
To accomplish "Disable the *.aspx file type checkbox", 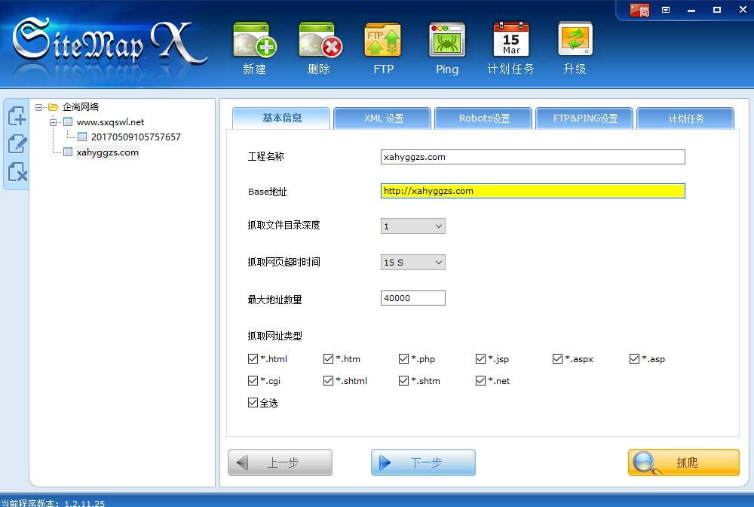I will point(556,359).
